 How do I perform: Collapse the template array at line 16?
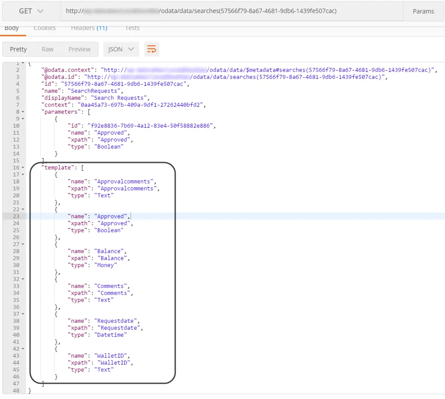coord(23,168)
